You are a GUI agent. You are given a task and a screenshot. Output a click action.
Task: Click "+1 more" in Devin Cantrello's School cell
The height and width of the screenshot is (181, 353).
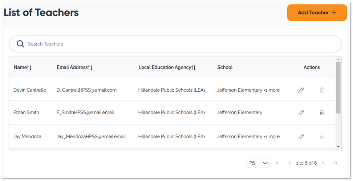point(272,90)
